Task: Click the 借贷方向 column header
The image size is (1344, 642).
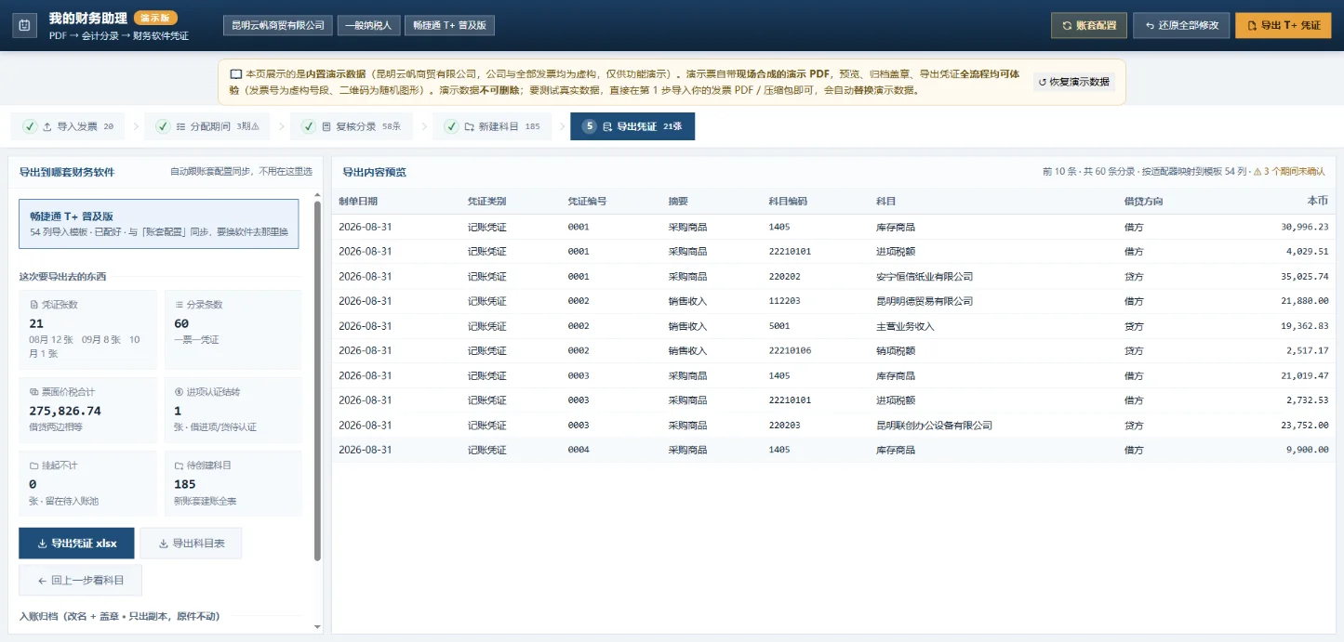Action: click(1144, 201)
